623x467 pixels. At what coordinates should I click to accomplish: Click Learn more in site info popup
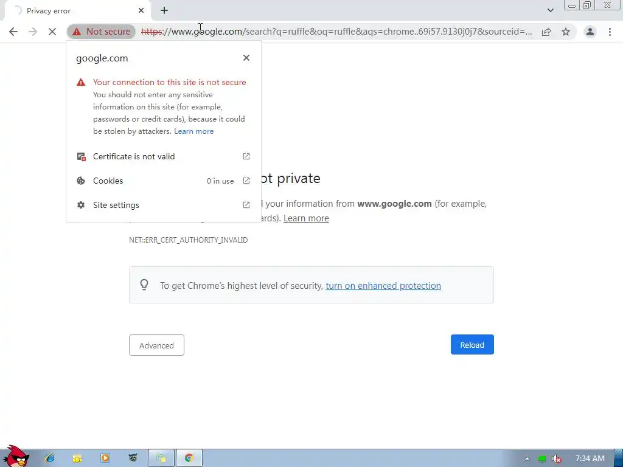pyautogui.click(x=194, y=131)
